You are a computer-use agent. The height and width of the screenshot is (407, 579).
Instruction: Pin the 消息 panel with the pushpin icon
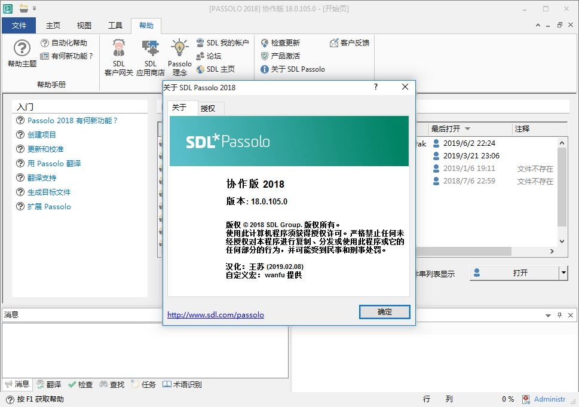[x=559, y=315]
